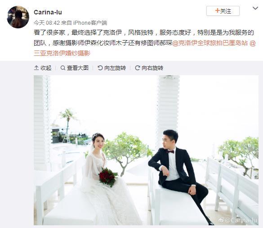Image resolution: width=263 pixels, height=228 pixels.
Task: Click the @Carina-lu watermark text on photo
Action: click(x=241, y=220)
